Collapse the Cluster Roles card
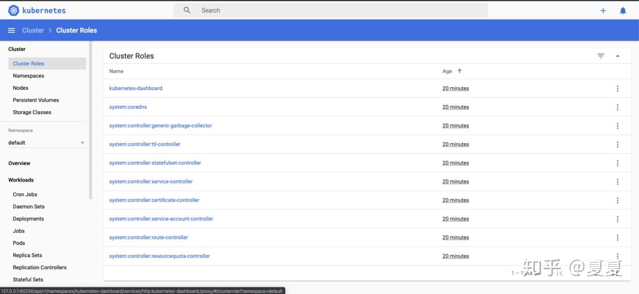639x294 pixels. [x=617, y=56]
